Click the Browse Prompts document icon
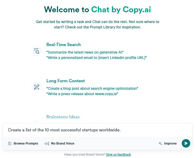This screenshot has height=158, width=195. click(x=10, y=144)
